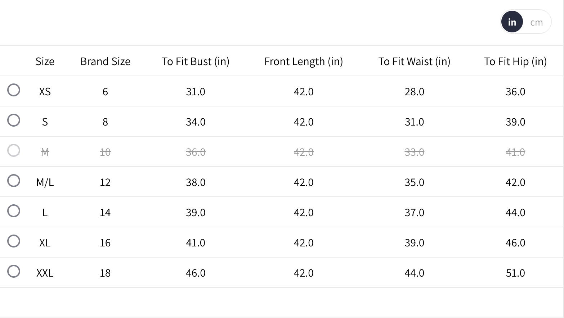The height and width of the screenshot is (318, 564).
Task: Choose size S radio button
Action: point(14,120)
